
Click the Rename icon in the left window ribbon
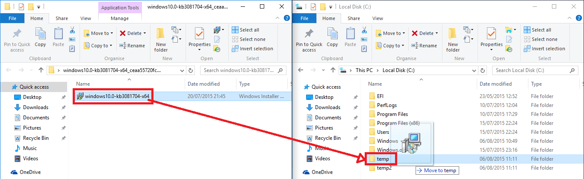click(x=132, y=46)
